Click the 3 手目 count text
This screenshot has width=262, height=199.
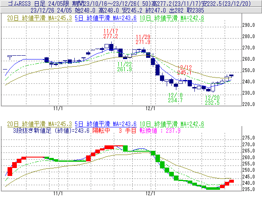pyautogui.click(x=128, y=130)
